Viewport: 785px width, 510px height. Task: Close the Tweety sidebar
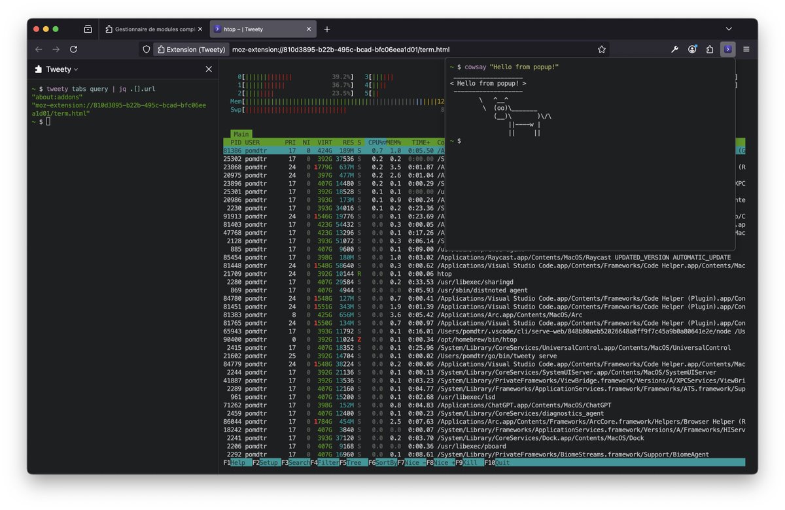[209, 69]
